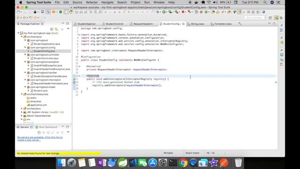
Task: Open the Source menu
Action: coord(77,2)
